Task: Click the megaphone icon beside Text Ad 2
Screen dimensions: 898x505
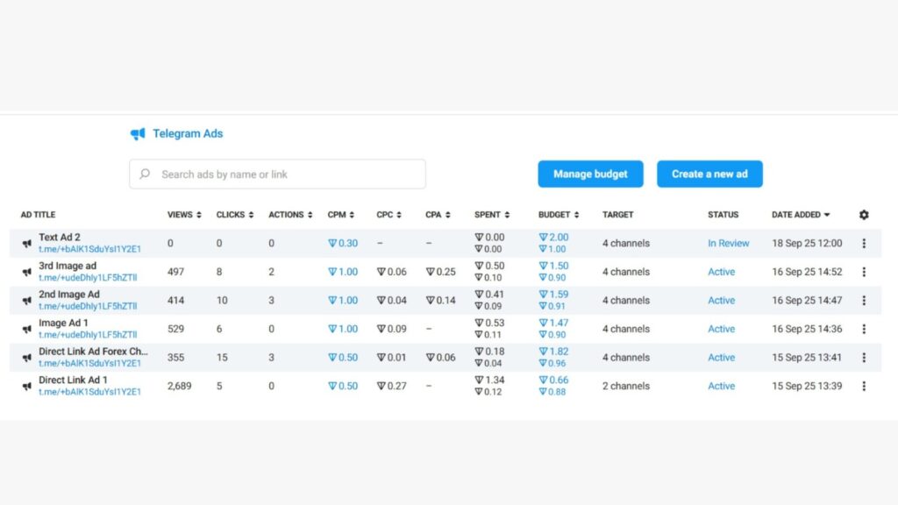Action: click(x=26, y=243)
